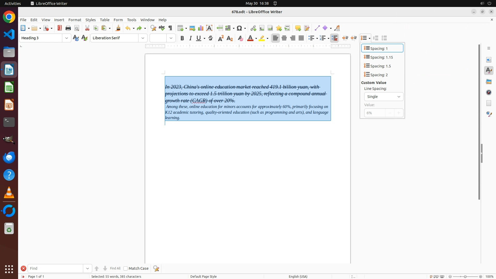496x279 pixels.
Task: Click the Export as PDF icon
Action: coord(60,28)
